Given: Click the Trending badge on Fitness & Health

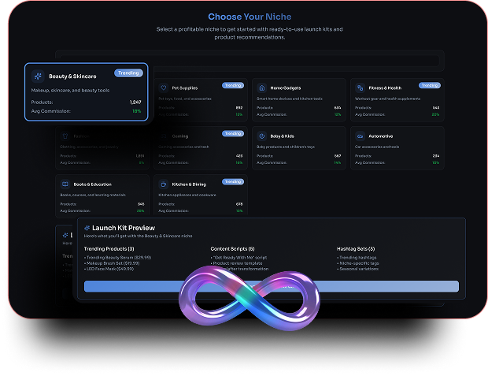Looking at the screenshot, I should coord(429,85).
